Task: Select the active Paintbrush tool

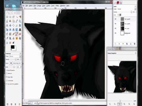Action: [17, 34]
